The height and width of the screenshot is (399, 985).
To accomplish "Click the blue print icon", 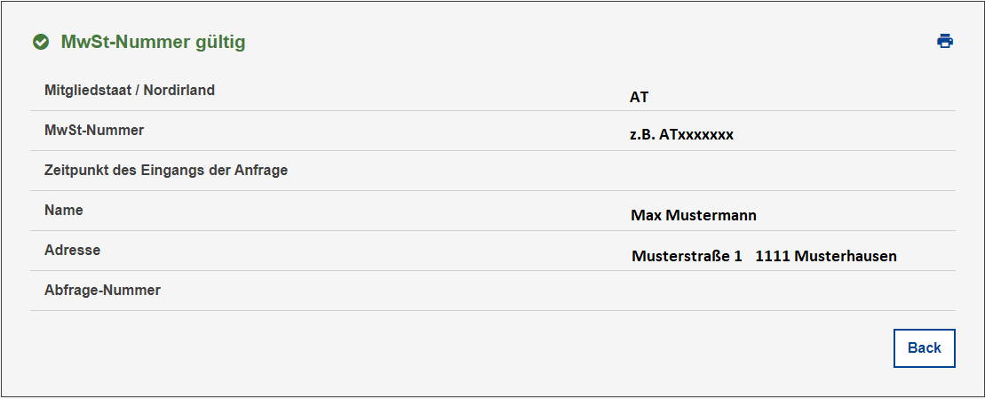I will [x=945, y=42].
